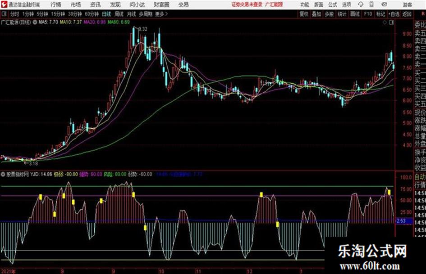
Task: Click the 标记 mark toolbar button
Action: (x=380, y=14)
